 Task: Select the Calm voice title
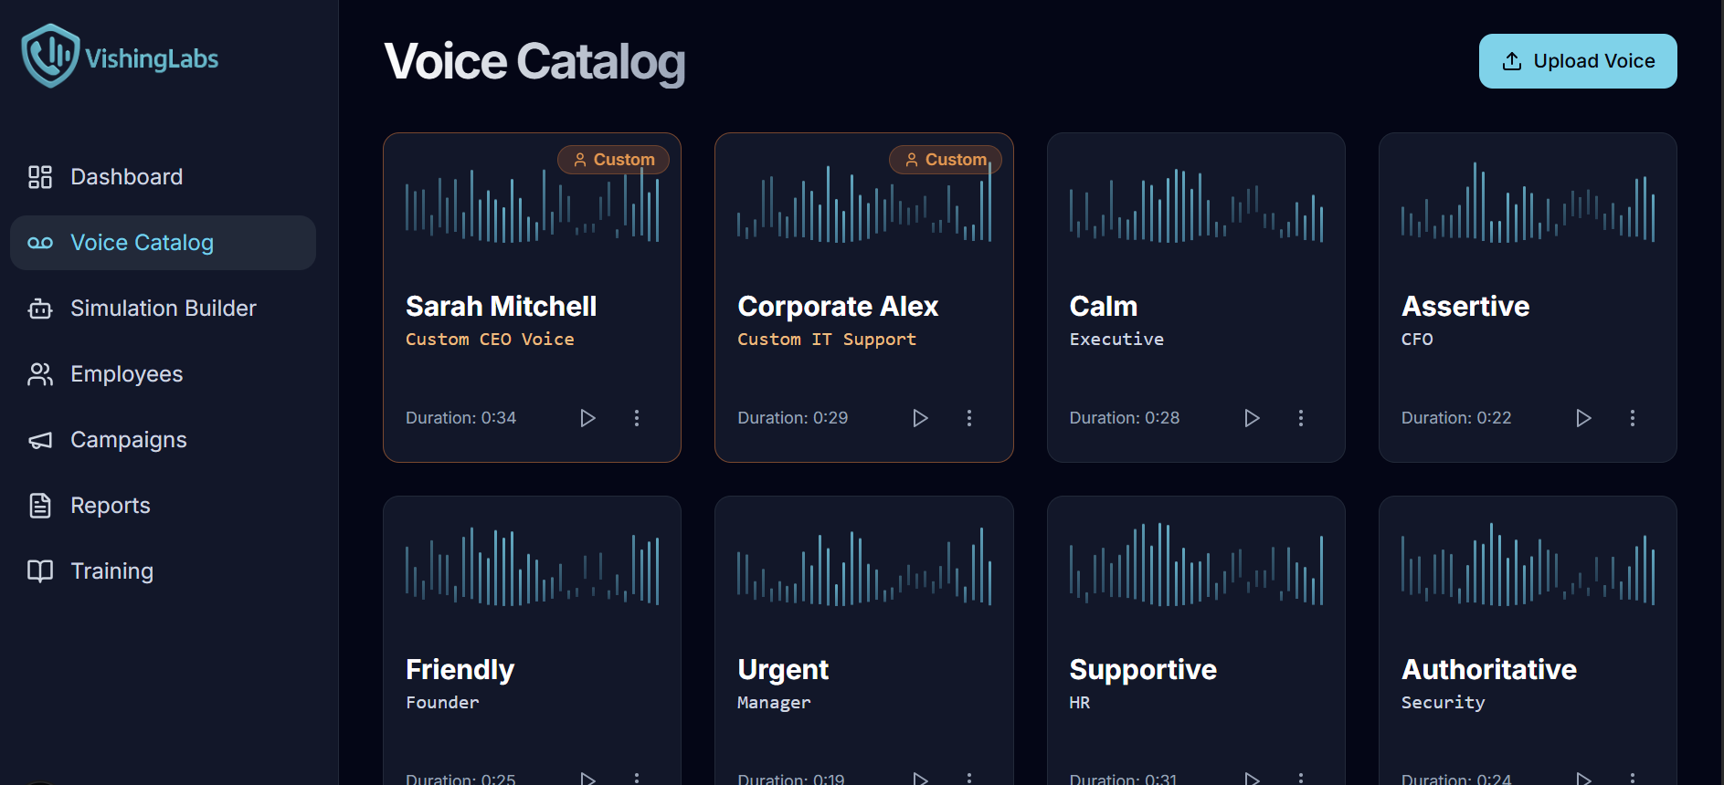point(1104,307)
